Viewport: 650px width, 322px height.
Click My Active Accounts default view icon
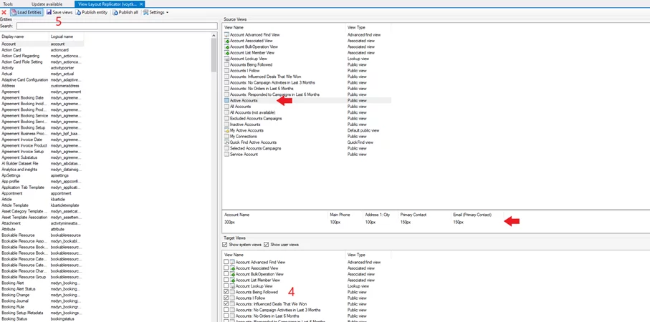pos(226,130)
